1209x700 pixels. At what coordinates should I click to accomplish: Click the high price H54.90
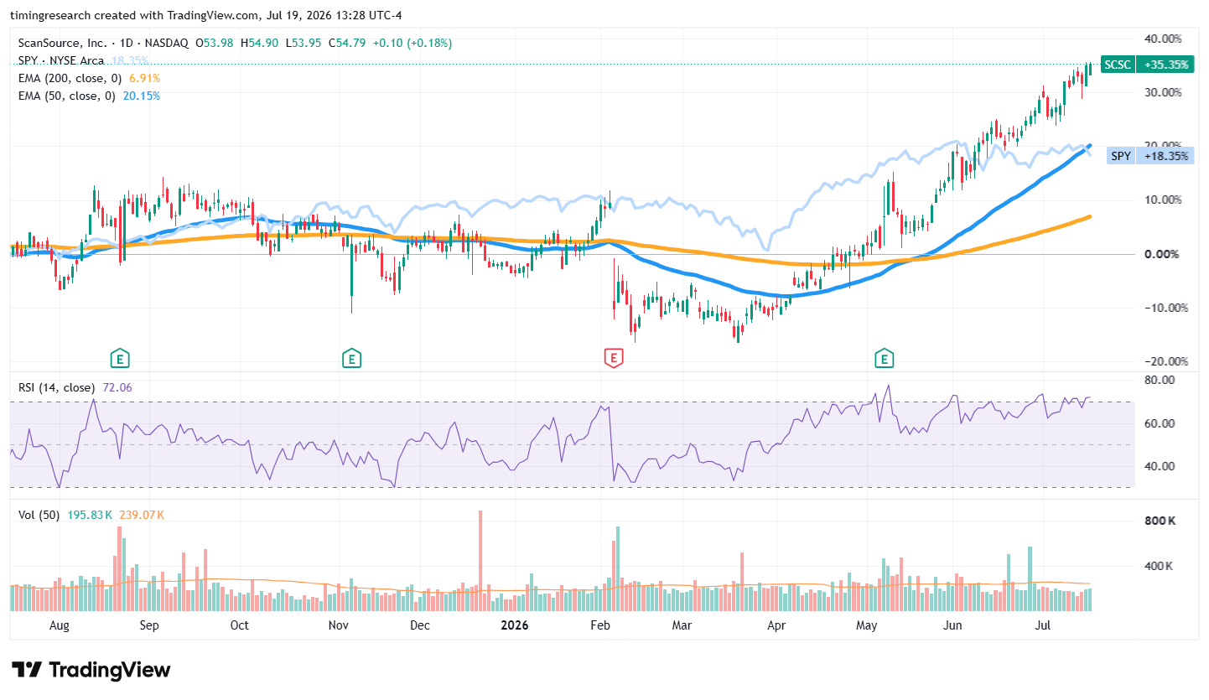tap(260, 43)
